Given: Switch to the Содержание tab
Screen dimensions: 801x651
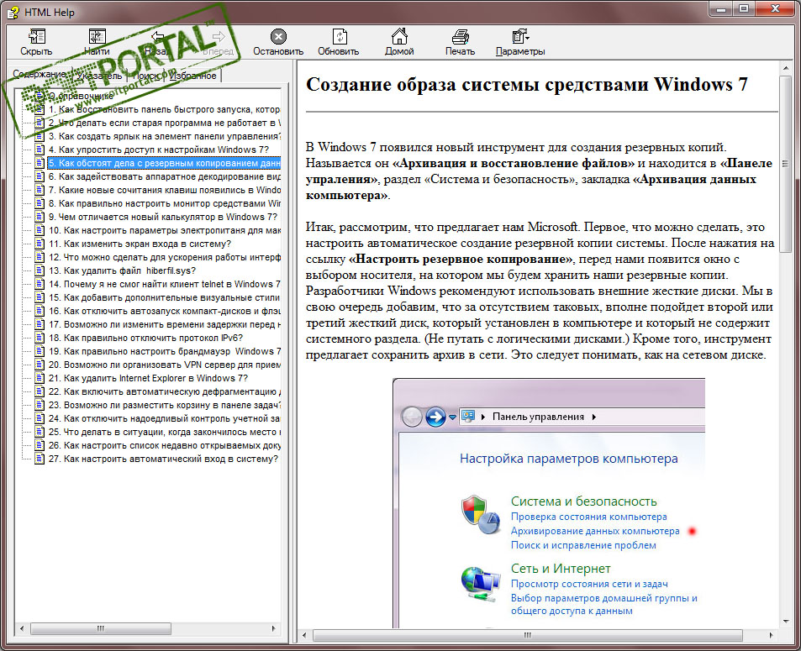Looking at the screenshot, I should pos(39,75).
